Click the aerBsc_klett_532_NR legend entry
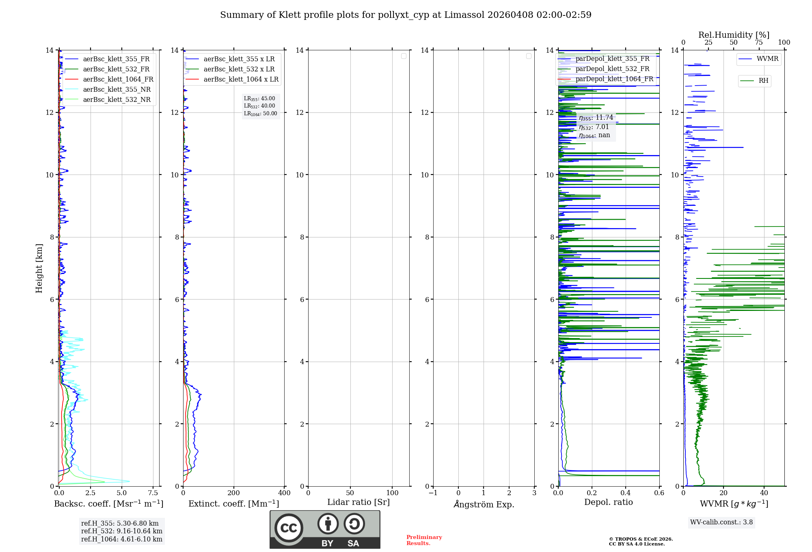This screenshot has width=812, height=552. pos(117,100)
